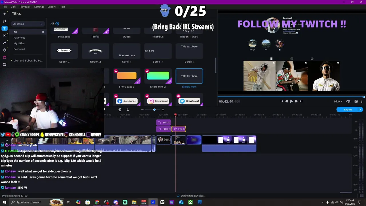Open the pink Effects Store bag icon

4,57
